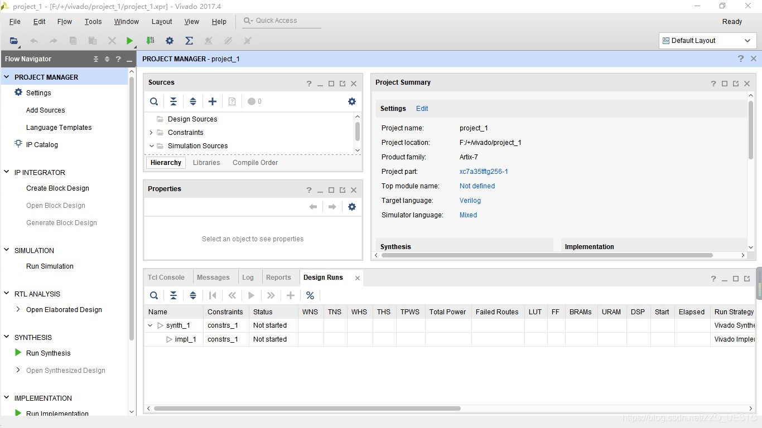The image size is (762, 428).
Task: Search in the Sources panel
Action: pyautogui.click(x=154, y=101)
